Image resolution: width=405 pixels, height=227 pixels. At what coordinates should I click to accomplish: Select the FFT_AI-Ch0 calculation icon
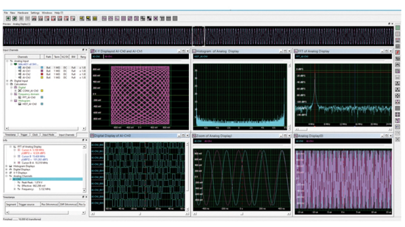tap(20, 98)
